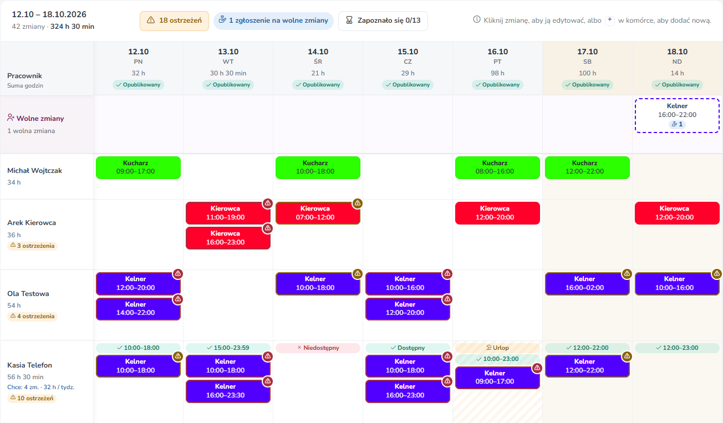Open the 18 ostrzeżeń warnings button
Image resolution: width=723 pixels, height=423 pixels.
point(174,21)
